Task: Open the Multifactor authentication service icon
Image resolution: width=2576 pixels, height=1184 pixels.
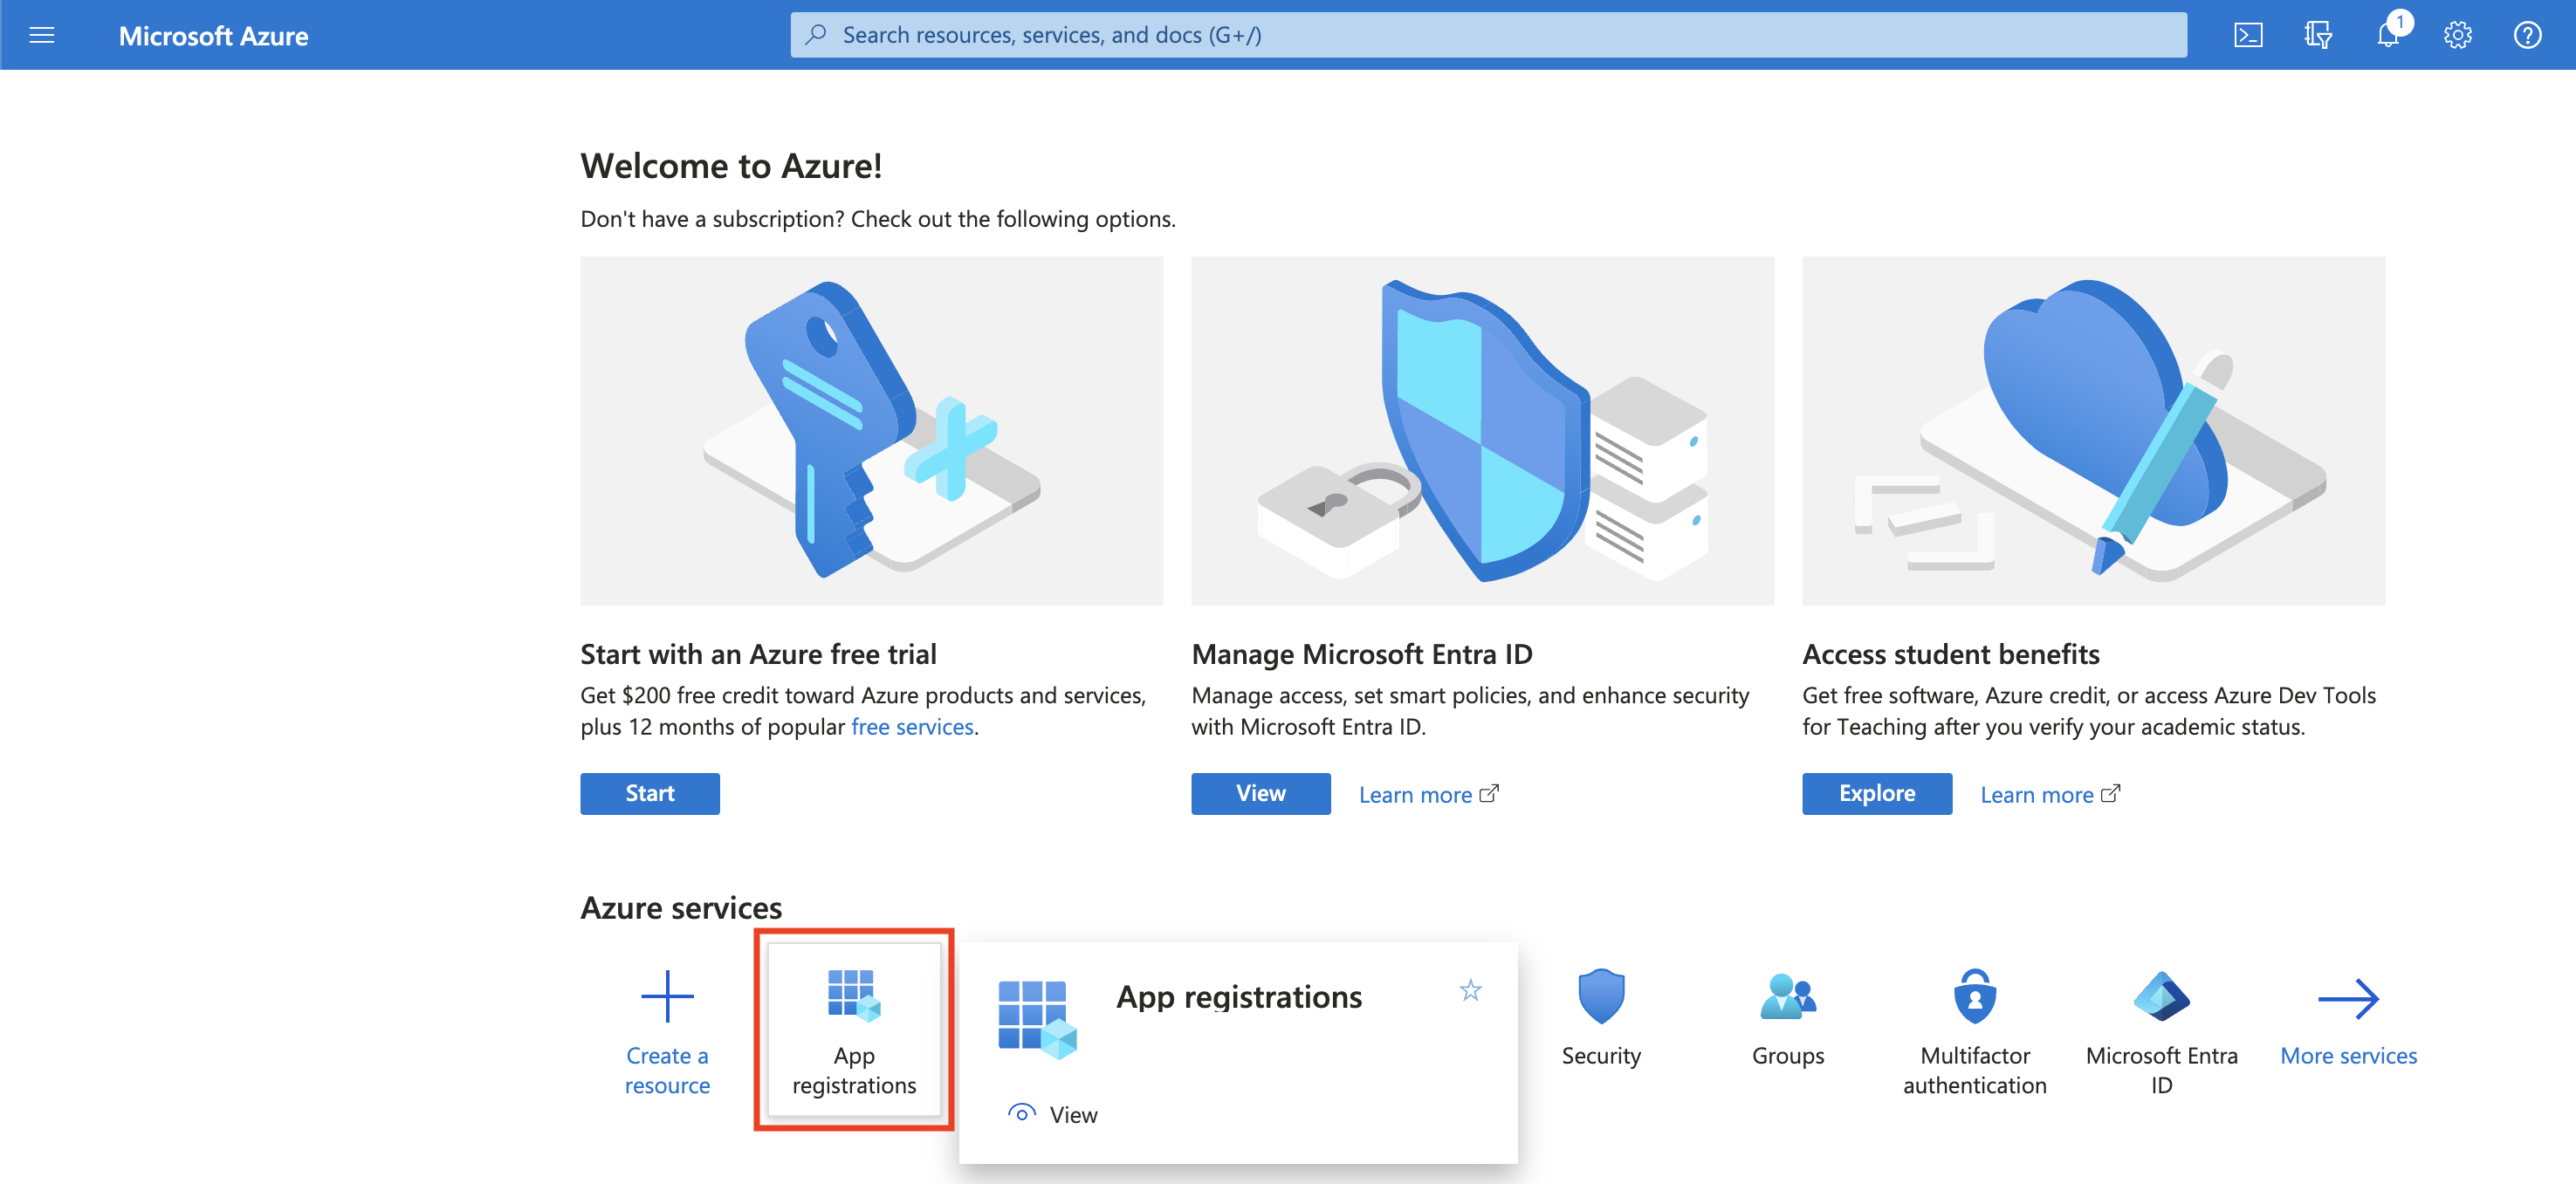Action: coord(1975,996)
